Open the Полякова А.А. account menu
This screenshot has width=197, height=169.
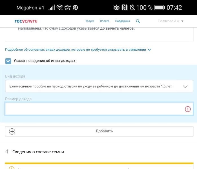(171, 21)
